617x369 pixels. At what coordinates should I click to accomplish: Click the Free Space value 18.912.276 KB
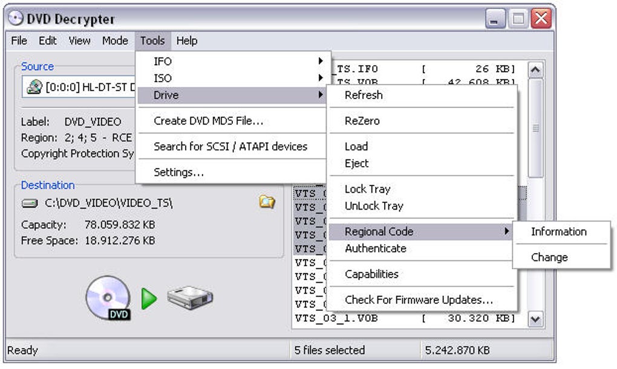click(120, 240)
